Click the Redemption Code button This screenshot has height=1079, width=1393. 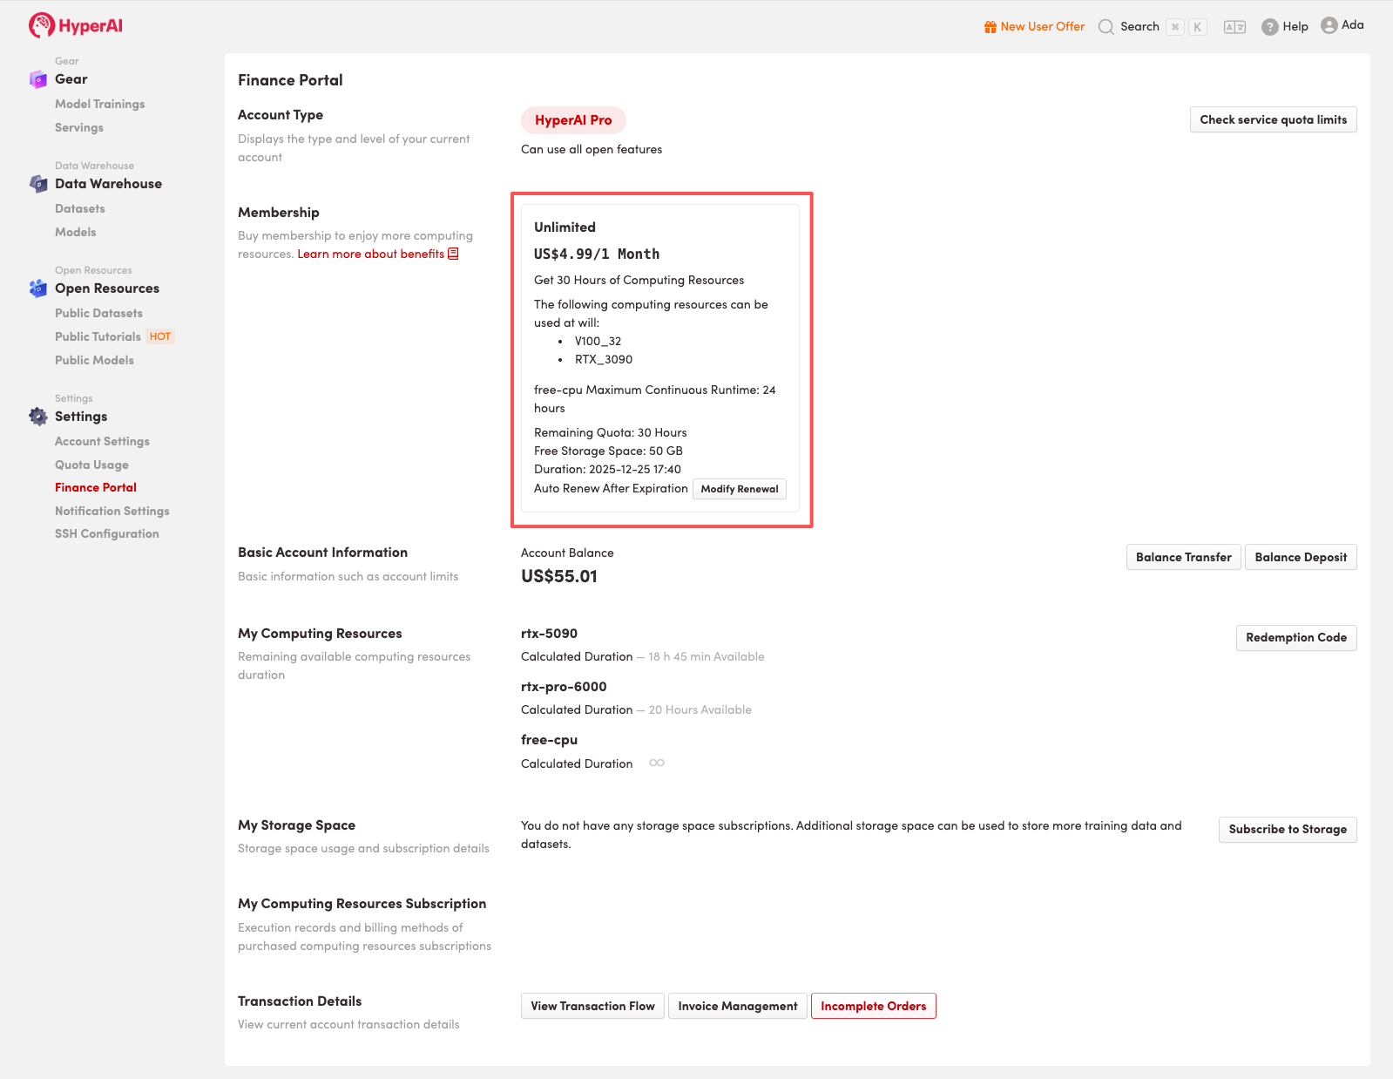tap(1295, 637)
